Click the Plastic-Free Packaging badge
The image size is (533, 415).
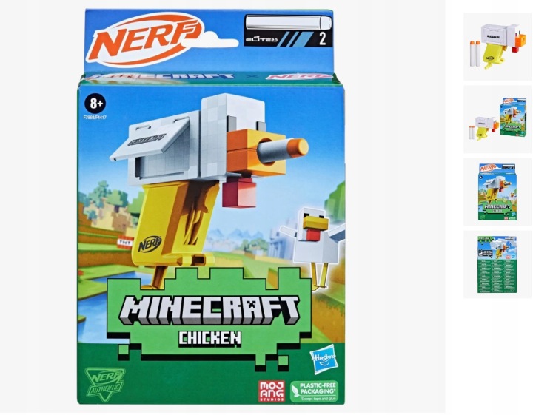pyautogui.click(x=314, y=391)
